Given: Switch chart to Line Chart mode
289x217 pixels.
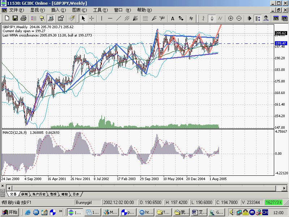Looking at the screenshot, I should [220, 18].
